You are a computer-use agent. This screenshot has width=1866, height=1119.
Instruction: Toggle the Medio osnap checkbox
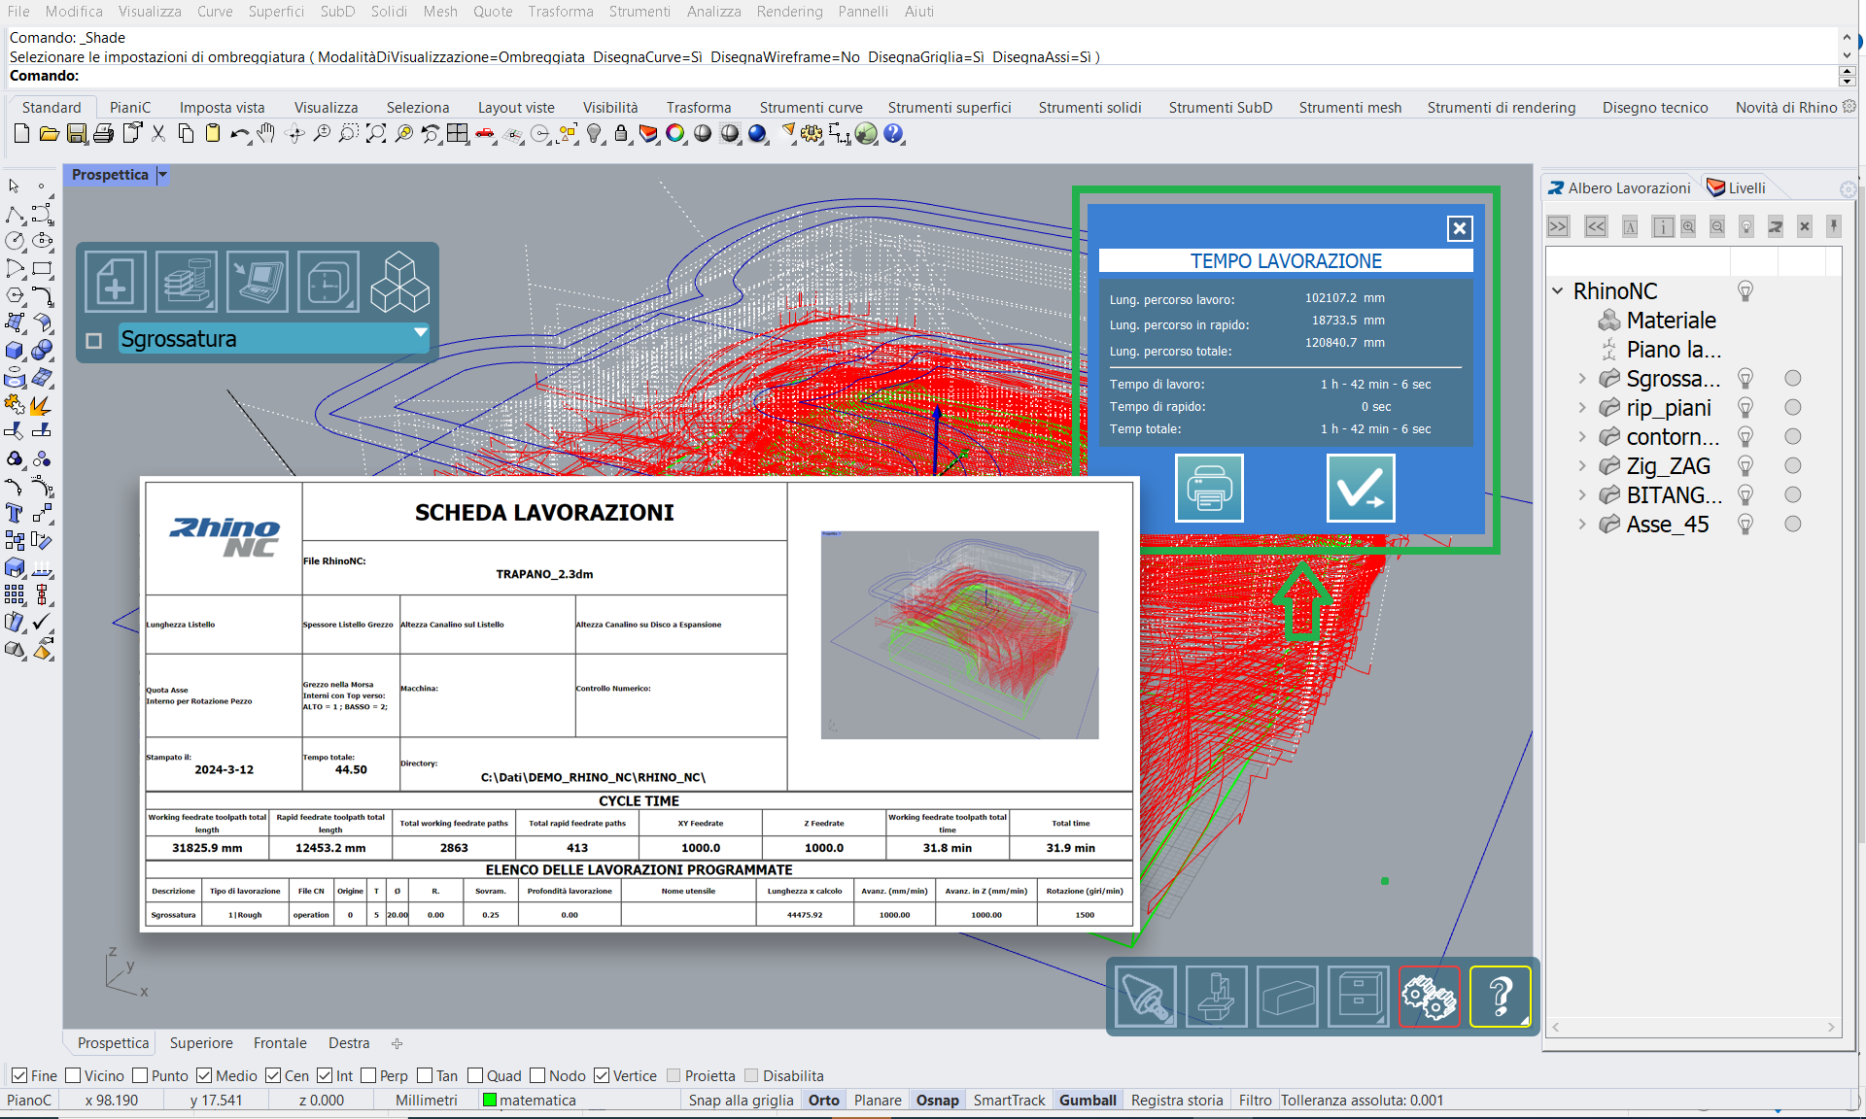(x=204, y=1075)
